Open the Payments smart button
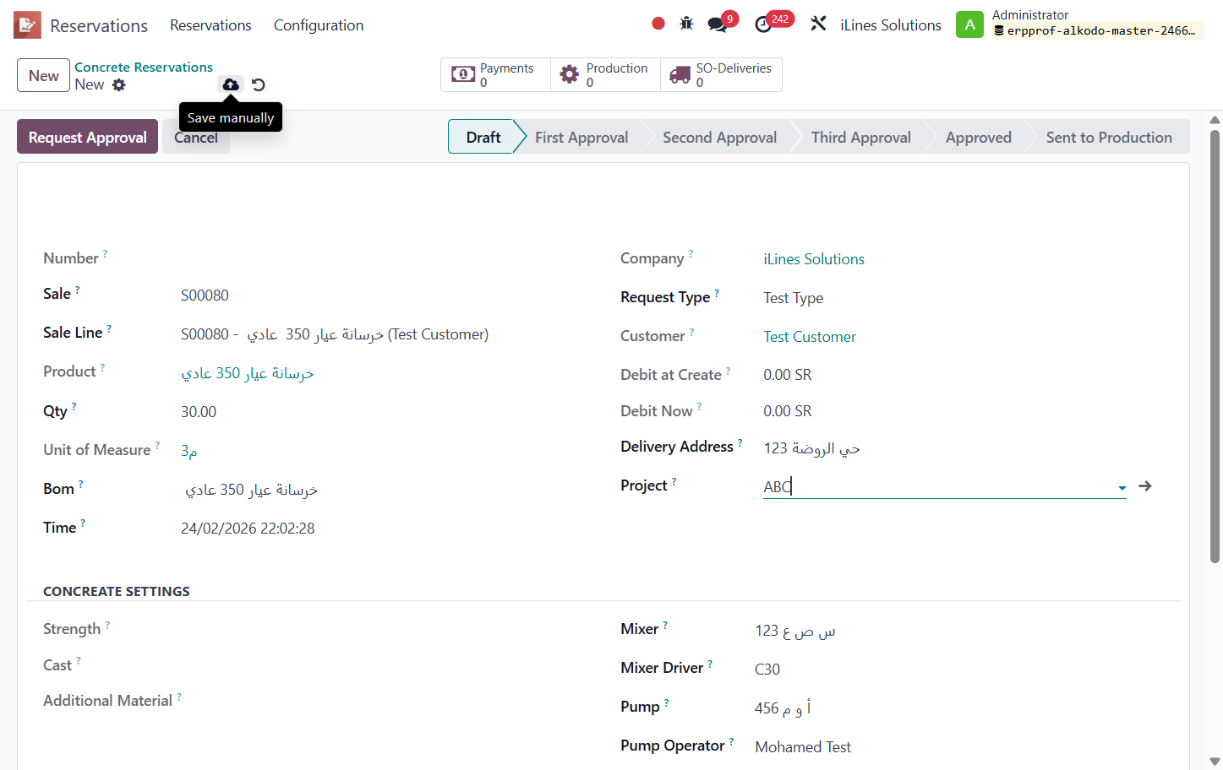This screenshot has height=770, width=1223. pyautogui.click(x=495, y=74)
